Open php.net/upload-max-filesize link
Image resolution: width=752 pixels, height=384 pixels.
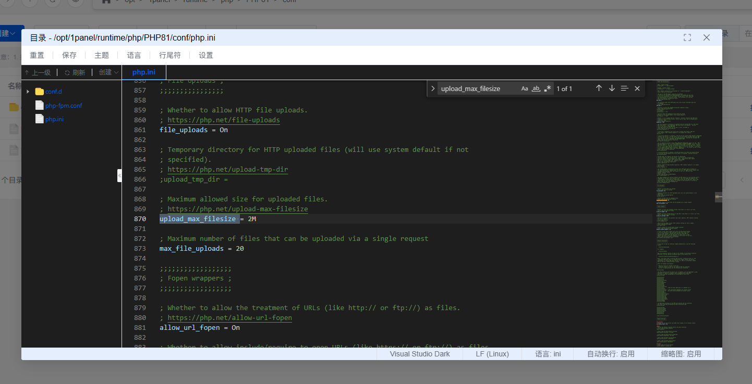tap(237, 209)
